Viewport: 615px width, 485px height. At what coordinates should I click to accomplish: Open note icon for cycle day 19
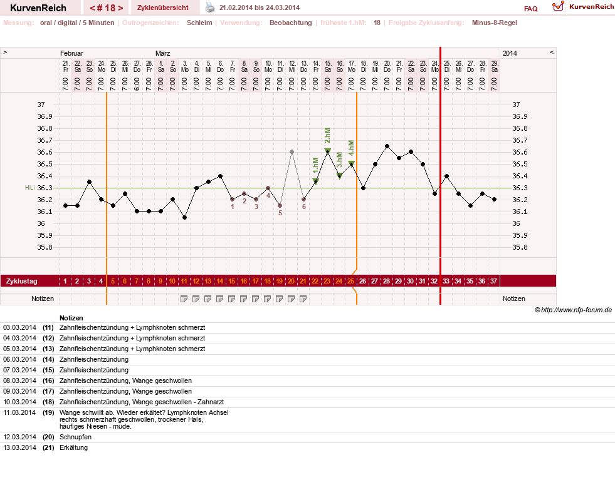point(279,299)
